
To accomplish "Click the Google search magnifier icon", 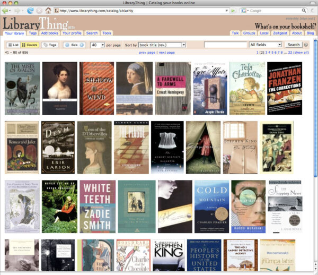I will click(x=304, y=11).
